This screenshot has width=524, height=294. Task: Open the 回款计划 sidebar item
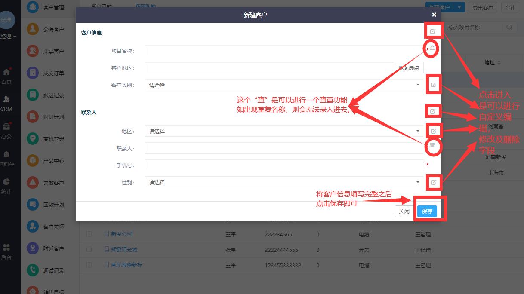pyautogui.click(x=46, y=205)
